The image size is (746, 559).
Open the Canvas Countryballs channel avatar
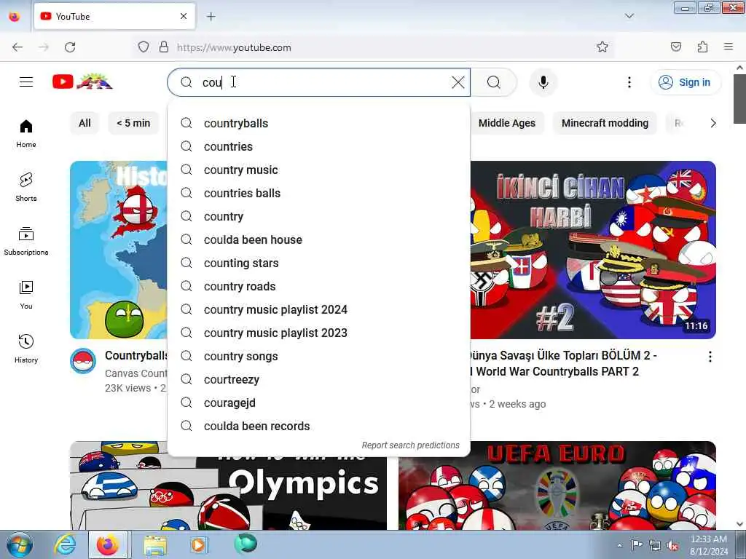[83, 361]
